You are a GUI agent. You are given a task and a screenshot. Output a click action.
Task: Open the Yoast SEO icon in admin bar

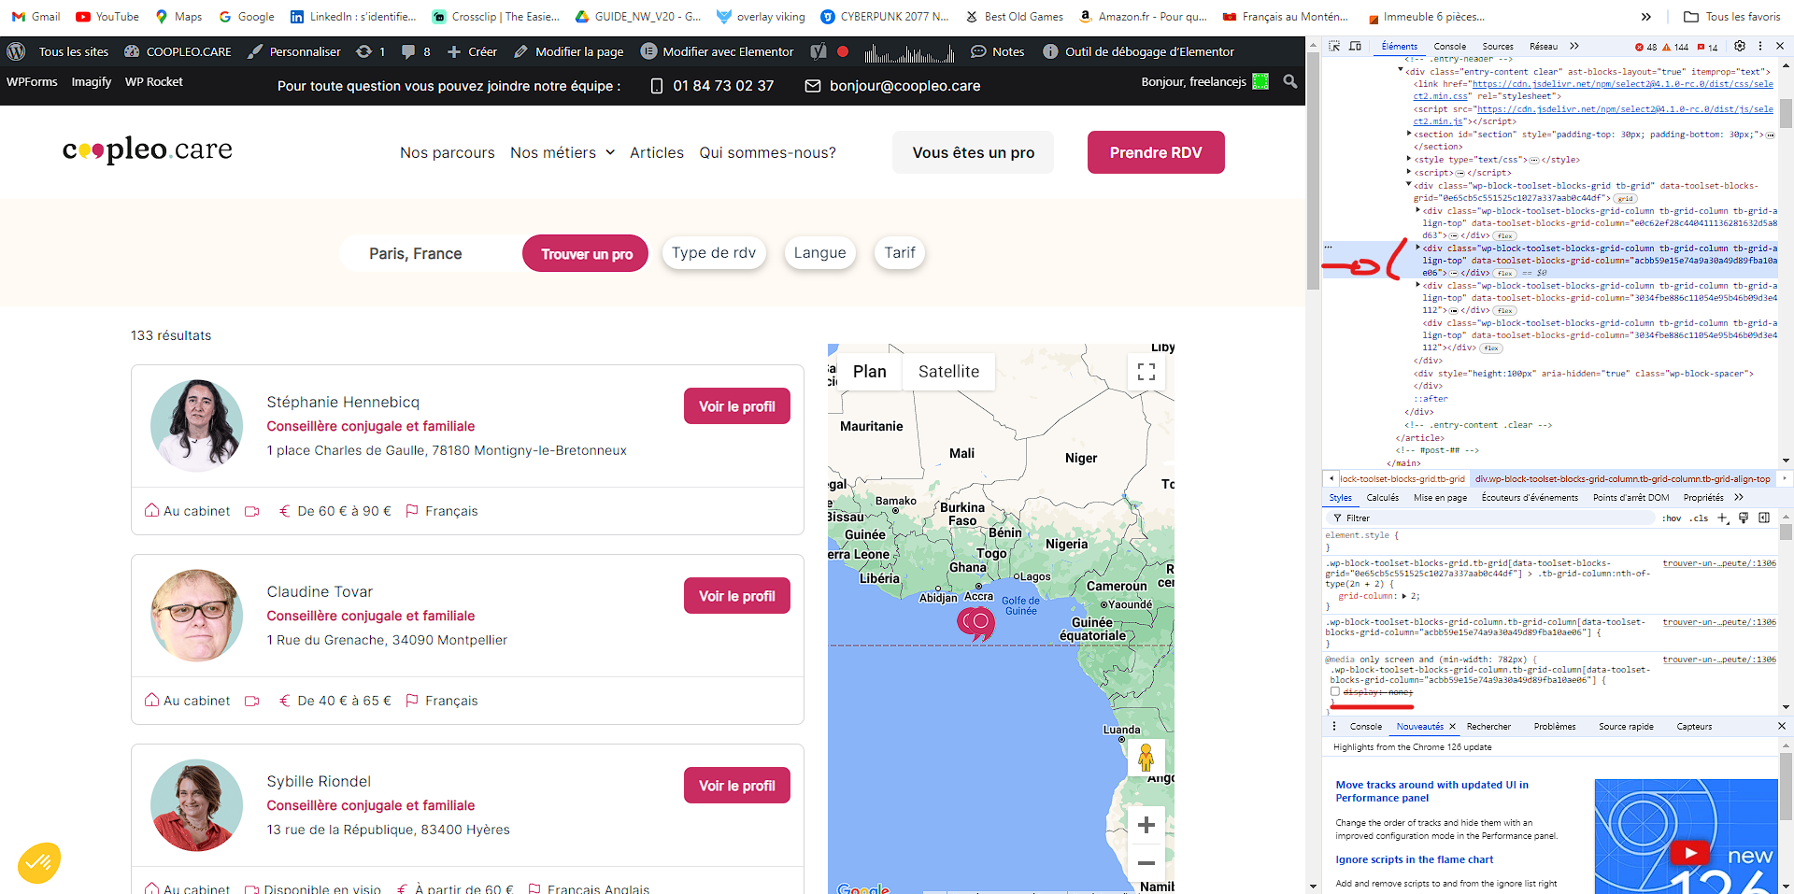(x=819, y=51)
